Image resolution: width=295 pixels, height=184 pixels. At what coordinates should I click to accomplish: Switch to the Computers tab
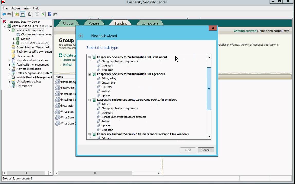[x=150, y=23]
